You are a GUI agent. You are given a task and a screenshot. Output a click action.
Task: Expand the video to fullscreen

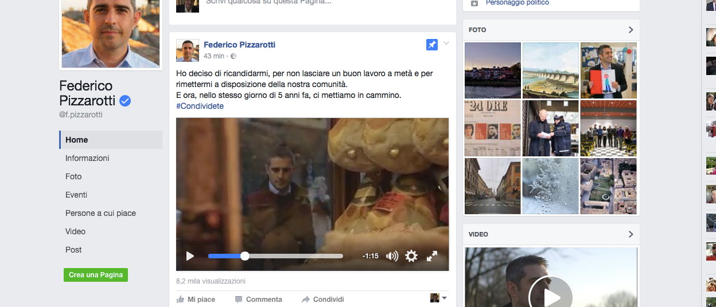432,256
